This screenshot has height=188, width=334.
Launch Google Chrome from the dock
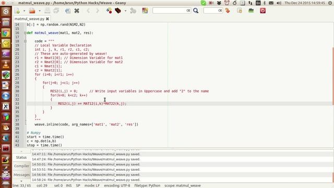tap(6, 33)
